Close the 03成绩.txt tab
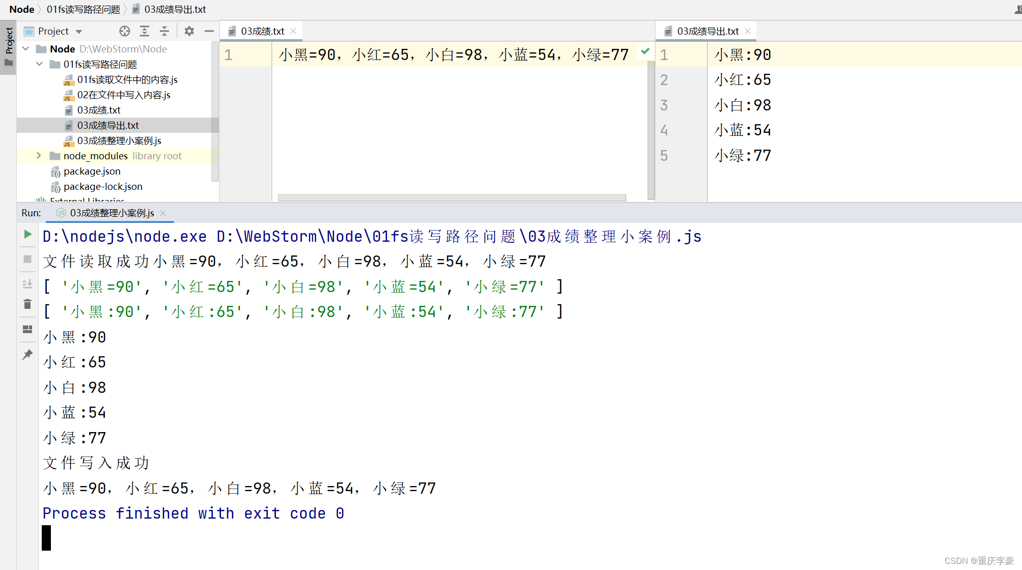This screenshot has width=1022, height=570. coord(293,31)
